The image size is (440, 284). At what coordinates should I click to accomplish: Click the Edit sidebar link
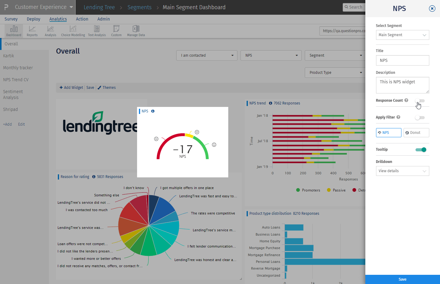tap(21, 124)
